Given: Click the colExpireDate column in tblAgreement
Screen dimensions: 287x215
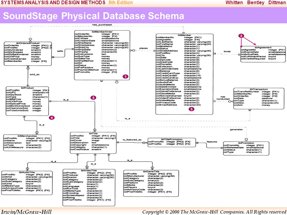Looking at the screenshot, I should point(263,52).
